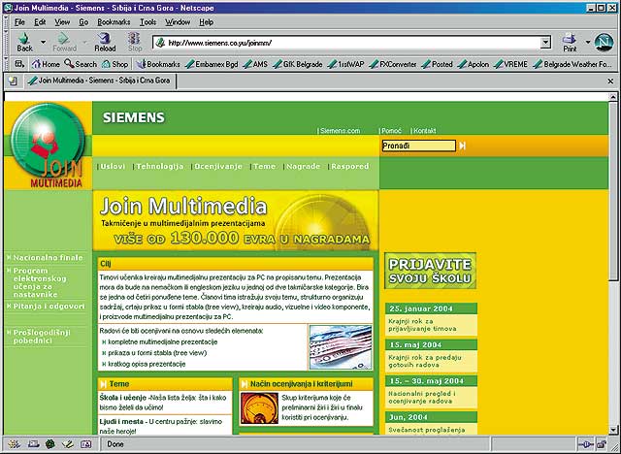
Task: Open the Back history dropdown arrow
Action: point(43,42)
